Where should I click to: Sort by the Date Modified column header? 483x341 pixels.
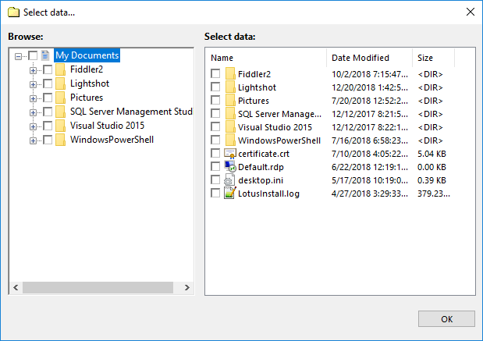368,58
